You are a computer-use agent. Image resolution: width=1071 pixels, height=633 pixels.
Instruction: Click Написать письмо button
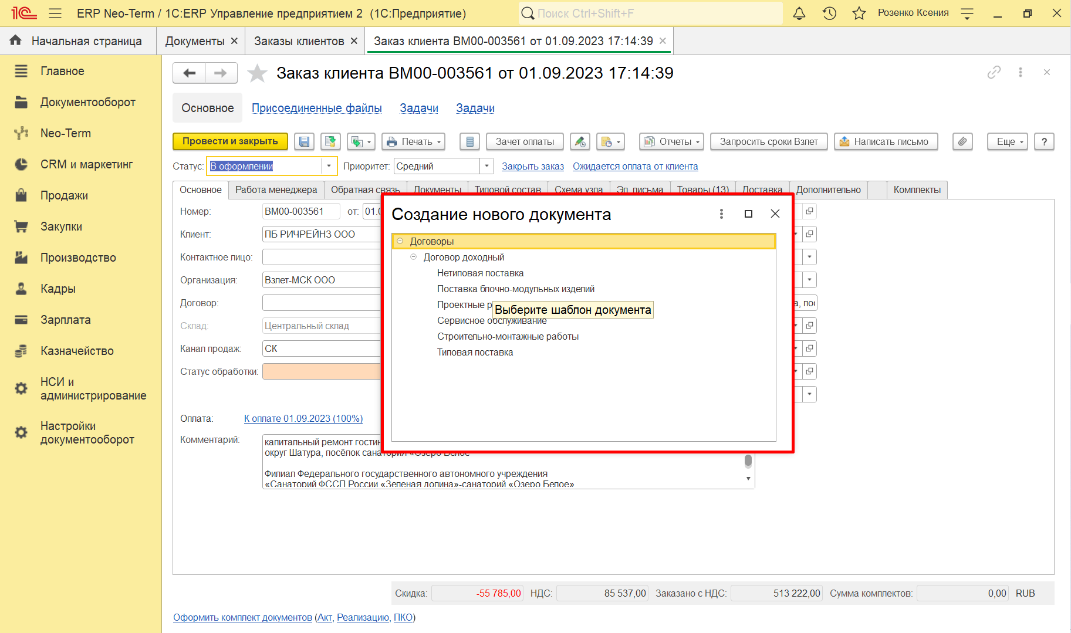click(x=886, y=141)
